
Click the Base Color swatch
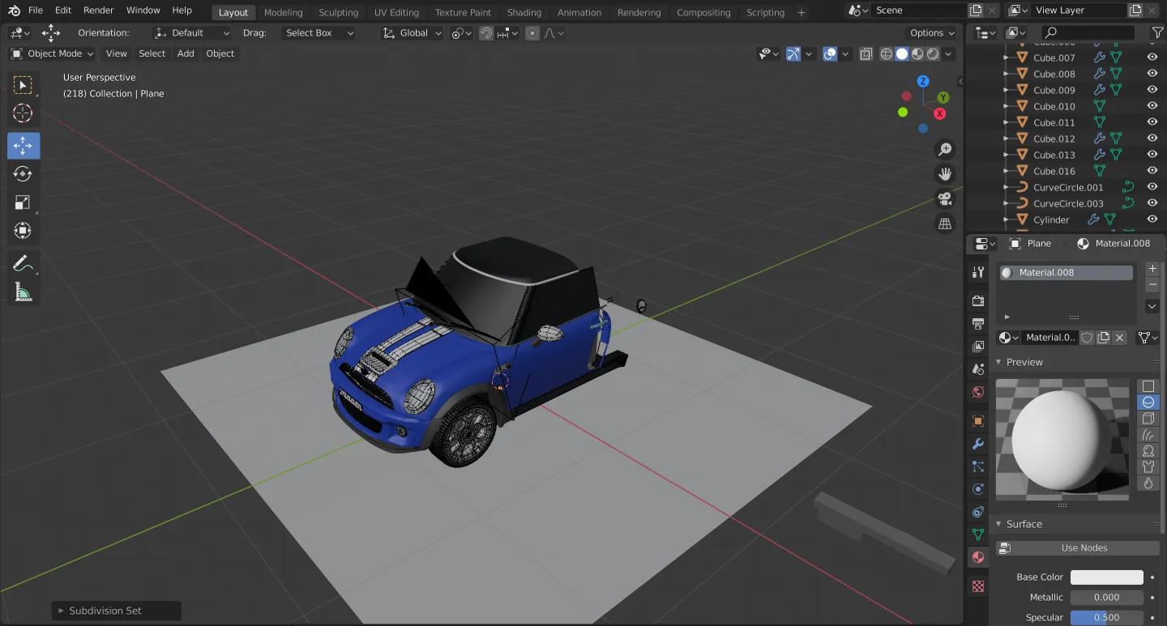1106,577
